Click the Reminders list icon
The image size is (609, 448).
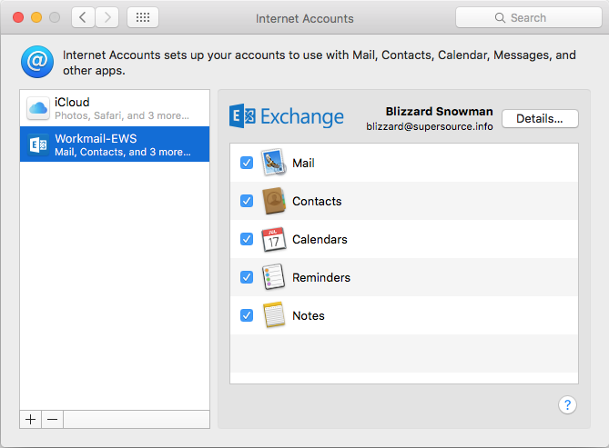point(273,278)
